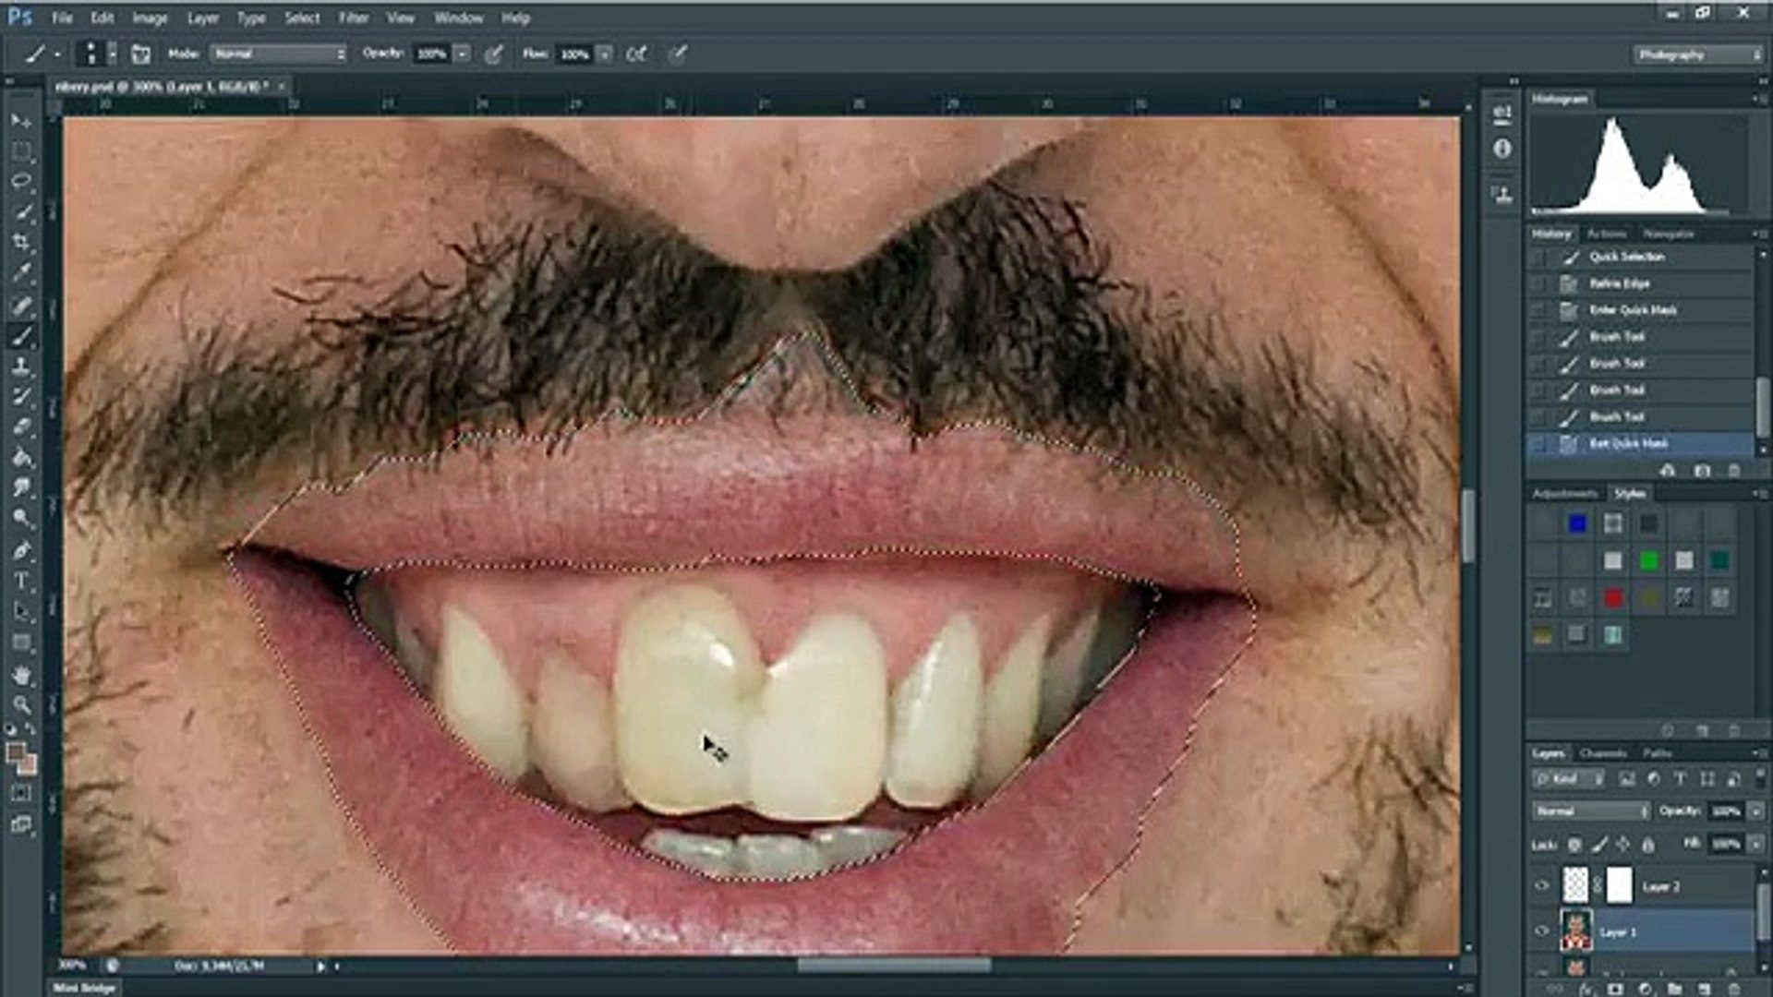The width and height of the screenshot is (1773, 997).
Task: Switch to the Channels tab
Action: [x=1602, y=753]
